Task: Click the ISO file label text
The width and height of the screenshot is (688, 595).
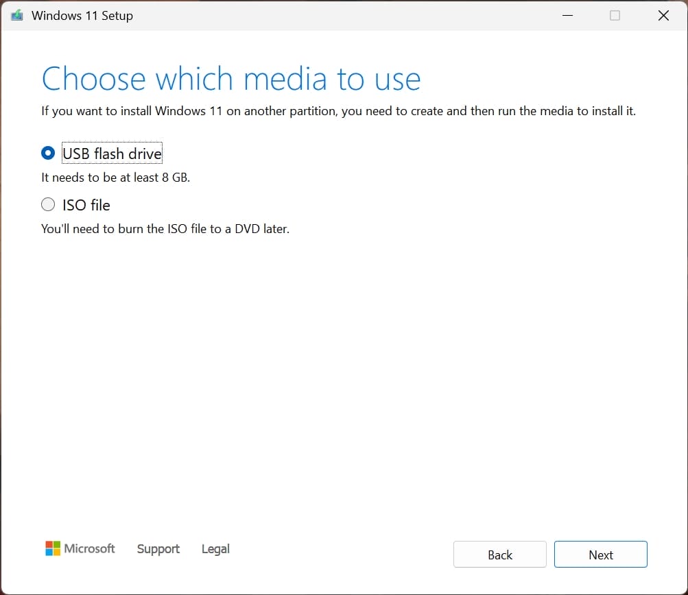Action: (85, 204)
